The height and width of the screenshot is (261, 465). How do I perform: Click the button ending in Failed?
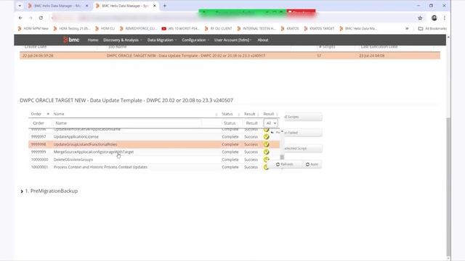(303, 133)
